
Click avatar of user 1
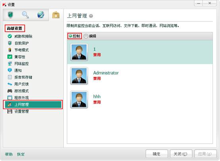pos(79,52)
